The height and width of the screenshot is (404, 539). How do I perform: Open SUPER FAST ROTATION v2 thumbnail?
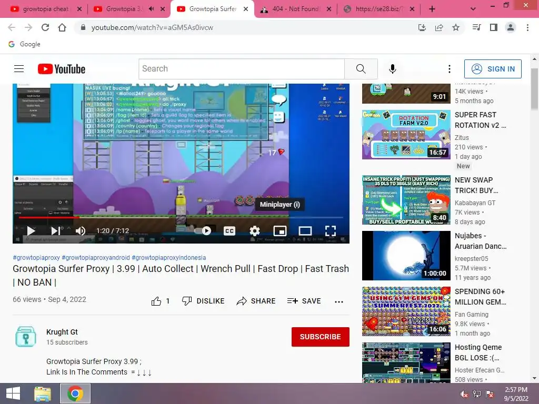coord(406,135)
